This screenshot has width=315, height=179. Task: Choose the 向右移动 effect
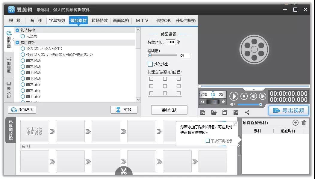coord(23,67)
